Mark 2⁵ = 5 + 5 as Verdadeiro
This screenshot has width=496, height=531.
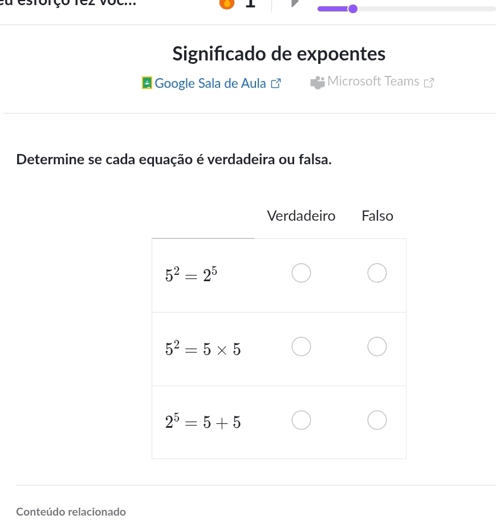tap(302, 421)
